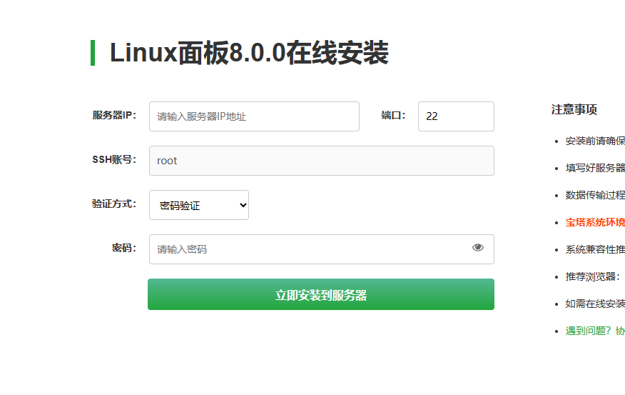Click the 数据传输过程 note item
Viewport: 625px width, 395px height.
coord(595,195)
